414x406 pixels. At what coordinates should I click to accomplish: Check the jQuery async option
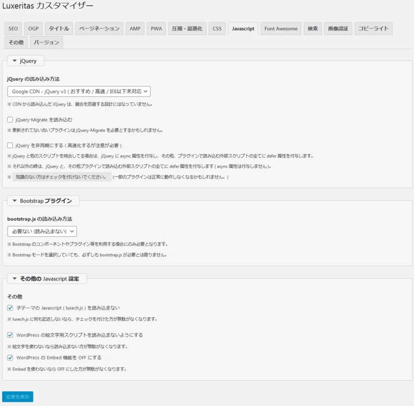[x=10, y=145]
